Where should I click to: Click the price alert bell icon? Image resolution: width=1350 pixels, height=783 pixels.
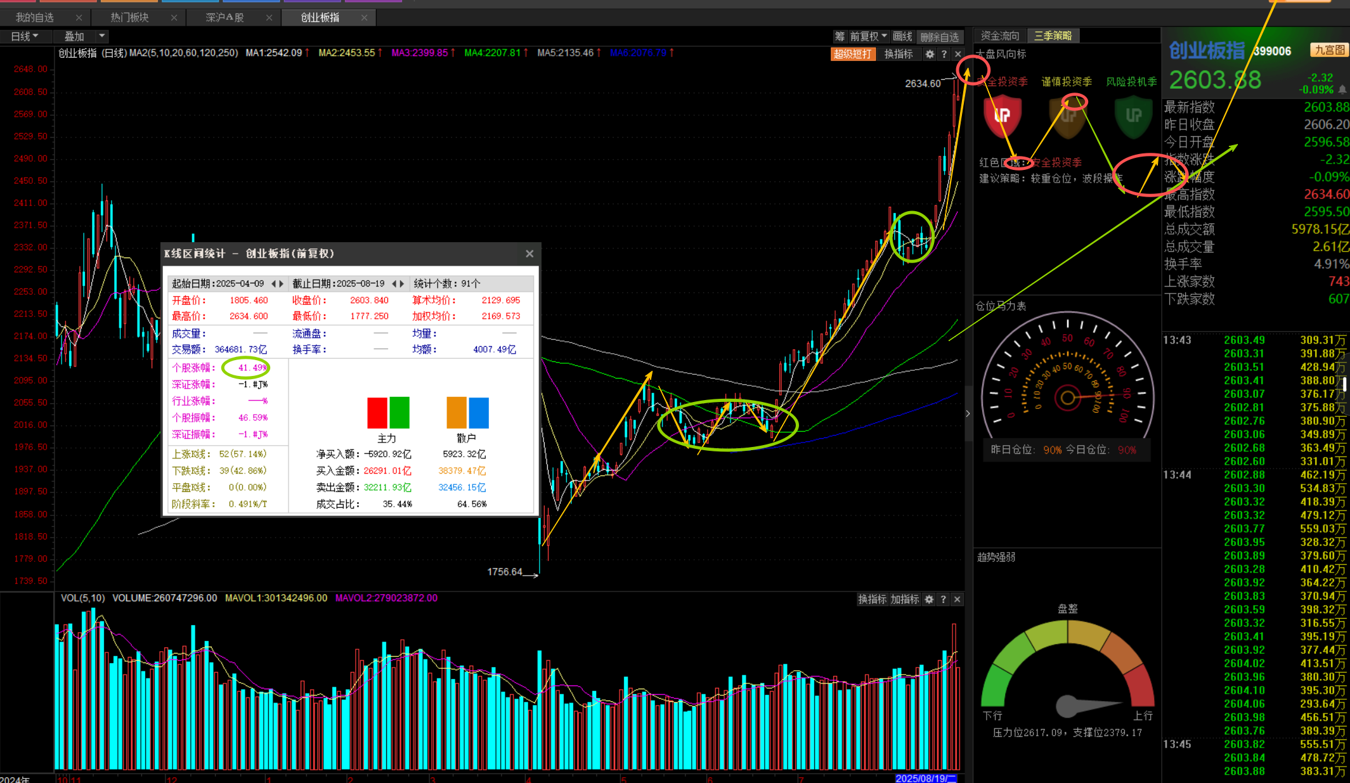click(1342, 90)
